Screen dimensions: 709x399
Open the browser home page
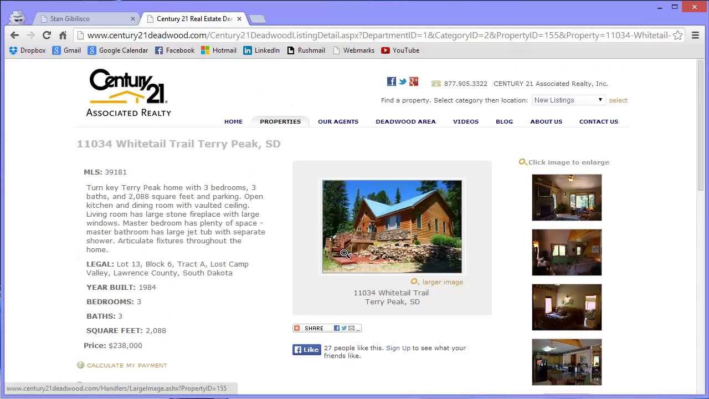(63, 35)
